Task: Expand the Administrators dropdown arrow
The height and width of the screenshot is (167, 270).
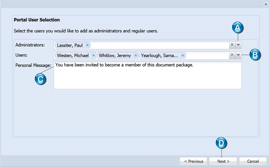Action: pyautogui.click(x=238, y=45)
